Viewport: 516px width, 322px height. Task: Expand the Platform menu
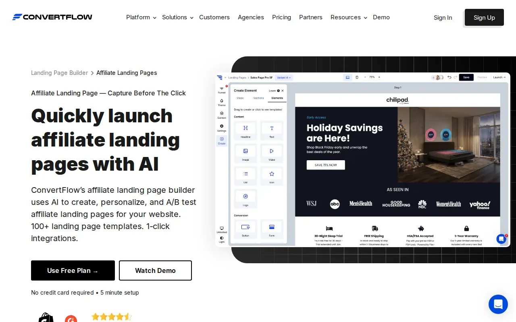click(x=141, y=17)
